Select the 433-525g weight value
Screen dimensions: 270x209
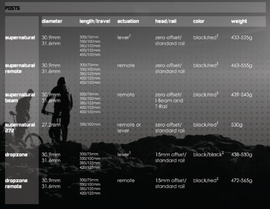click(x=242, y=38)
